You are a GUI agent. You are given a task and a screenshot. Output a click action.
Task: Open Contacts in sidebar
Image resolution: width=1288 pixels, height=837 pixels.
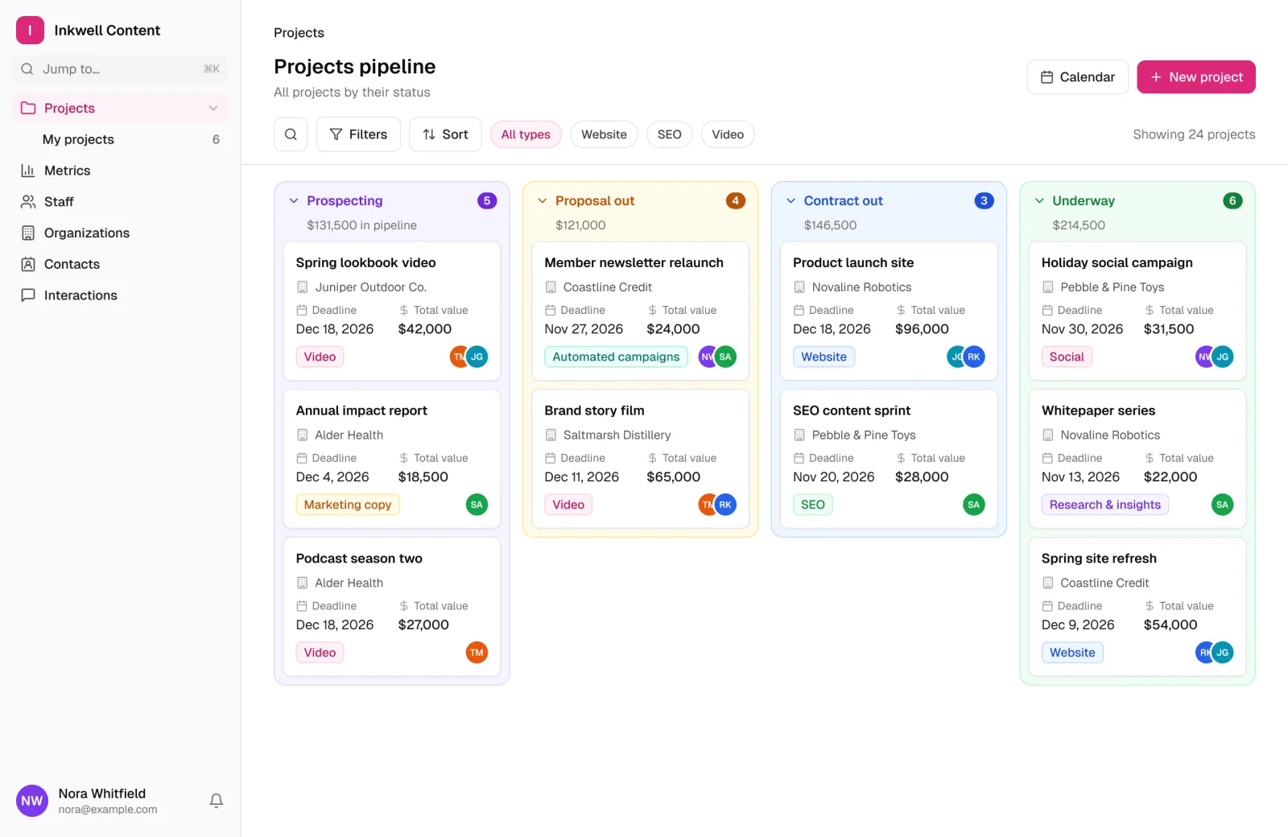[121, 264]
